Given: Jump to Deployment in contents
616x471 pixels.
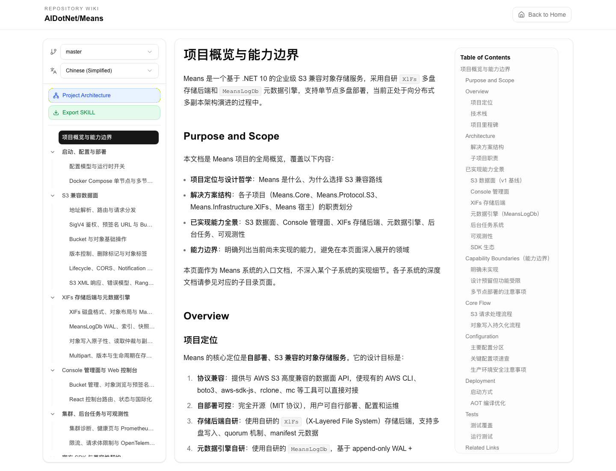Looking at the screenshot, I should coord(480,381).
